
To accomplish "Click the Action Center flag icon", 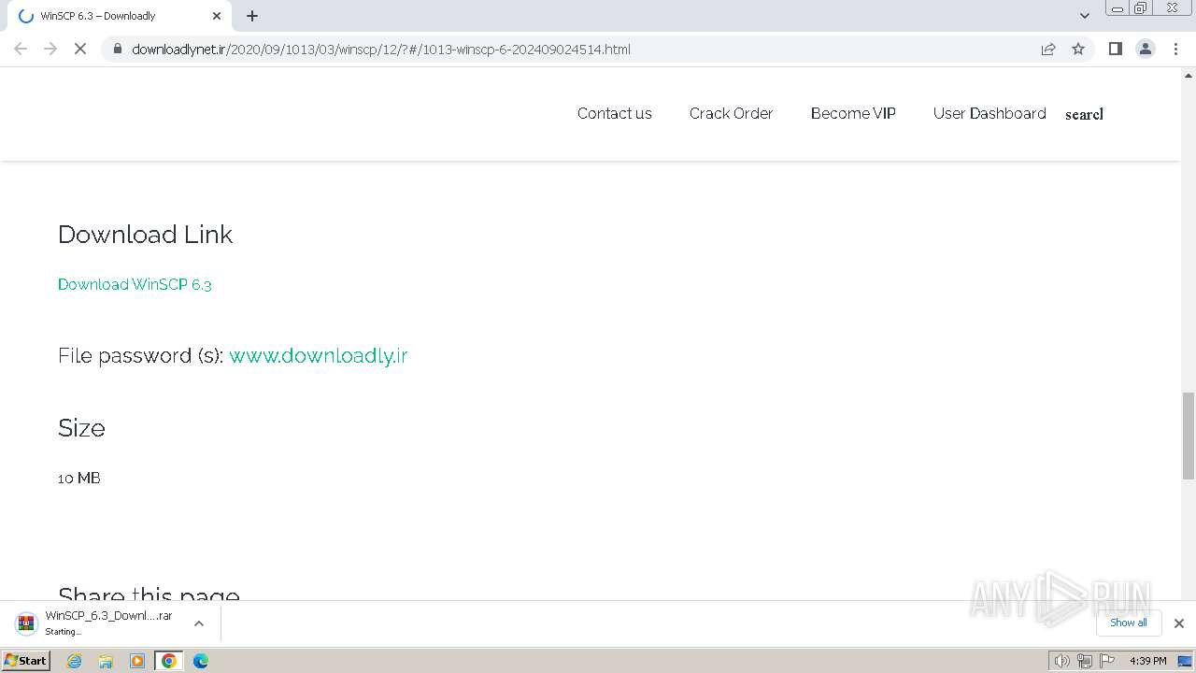I will tap(1106, 661).
